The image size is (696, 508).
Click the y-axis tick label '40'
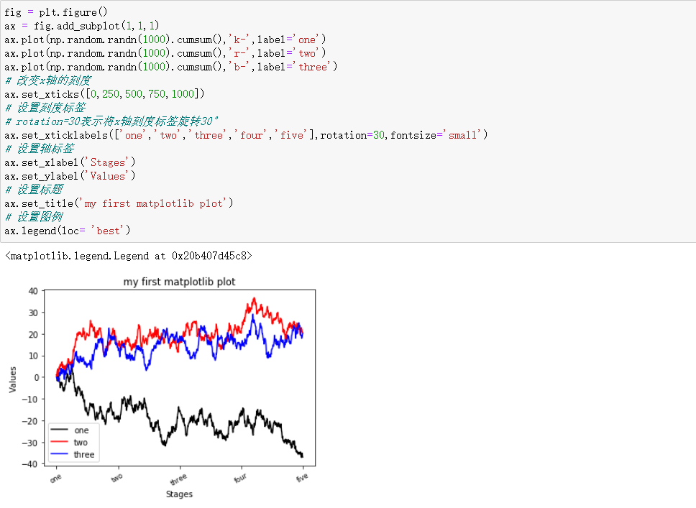(33, 292)
